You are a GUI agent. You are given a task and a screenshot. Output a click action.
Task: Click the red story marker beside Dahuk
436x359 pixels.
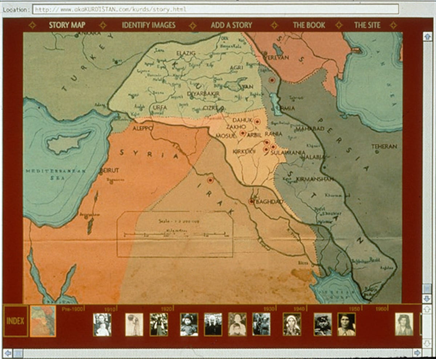click(257, 122)
